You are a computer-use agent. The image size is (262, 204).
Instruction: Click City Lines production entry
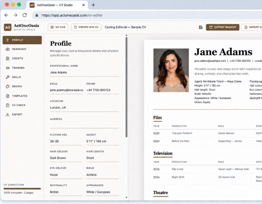[177, 169]
